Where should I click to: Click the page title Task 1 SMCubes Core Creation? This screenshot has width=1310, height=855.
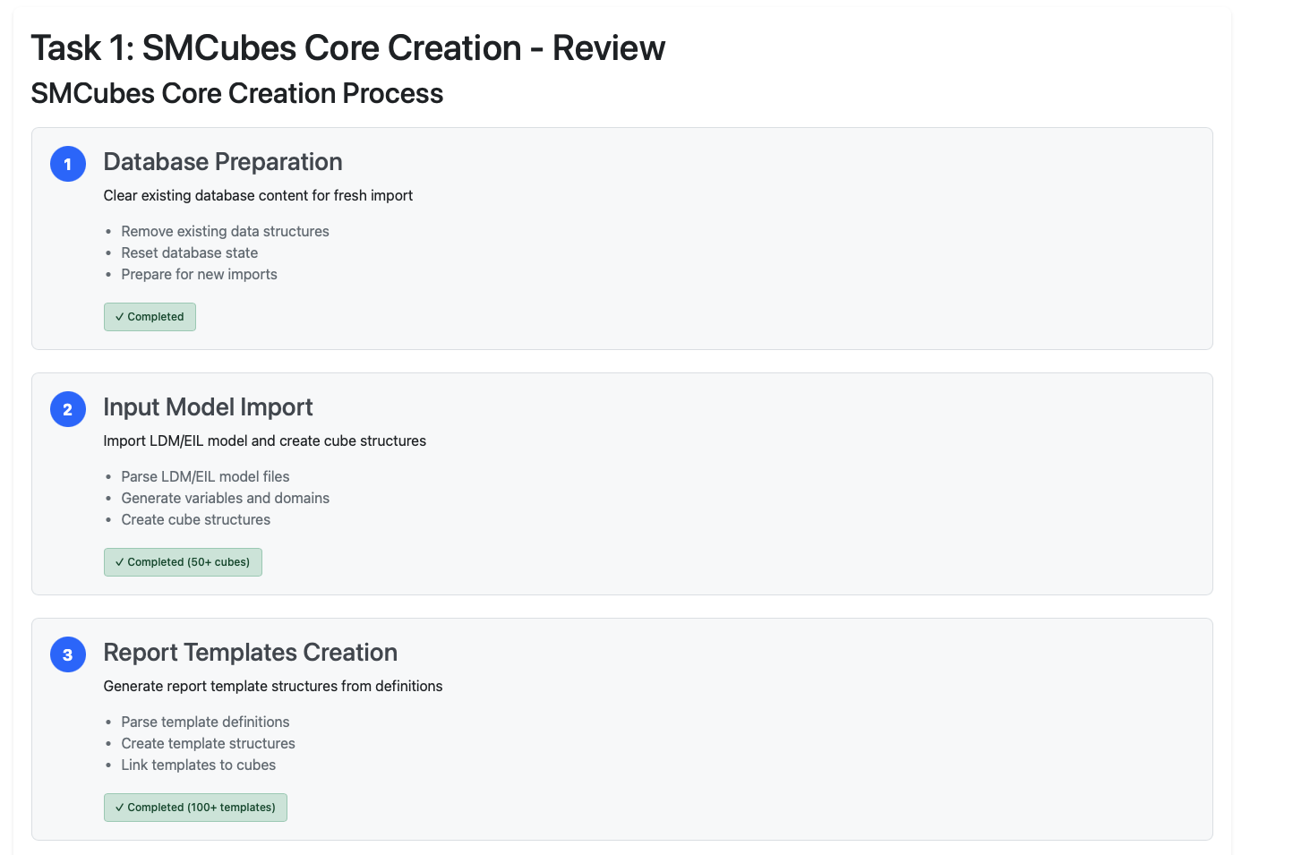coord(347,48)
